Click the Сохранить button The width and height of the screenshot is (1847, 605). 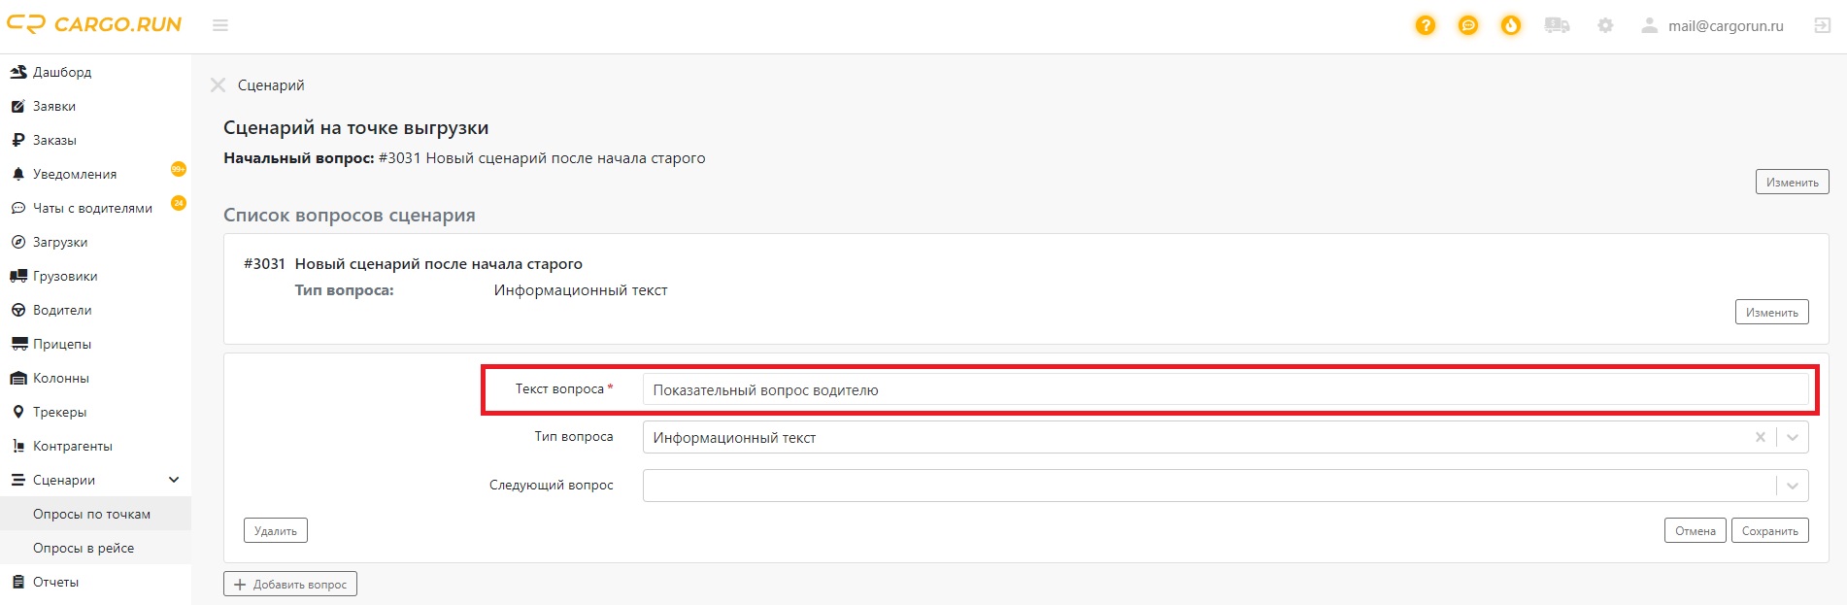coord(1770,530)
